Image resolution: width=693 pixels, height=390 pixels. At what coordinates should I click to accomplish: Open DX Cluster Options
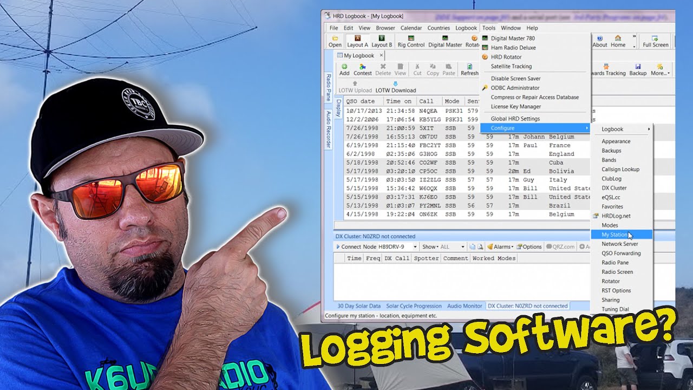(x=529, y=246)
